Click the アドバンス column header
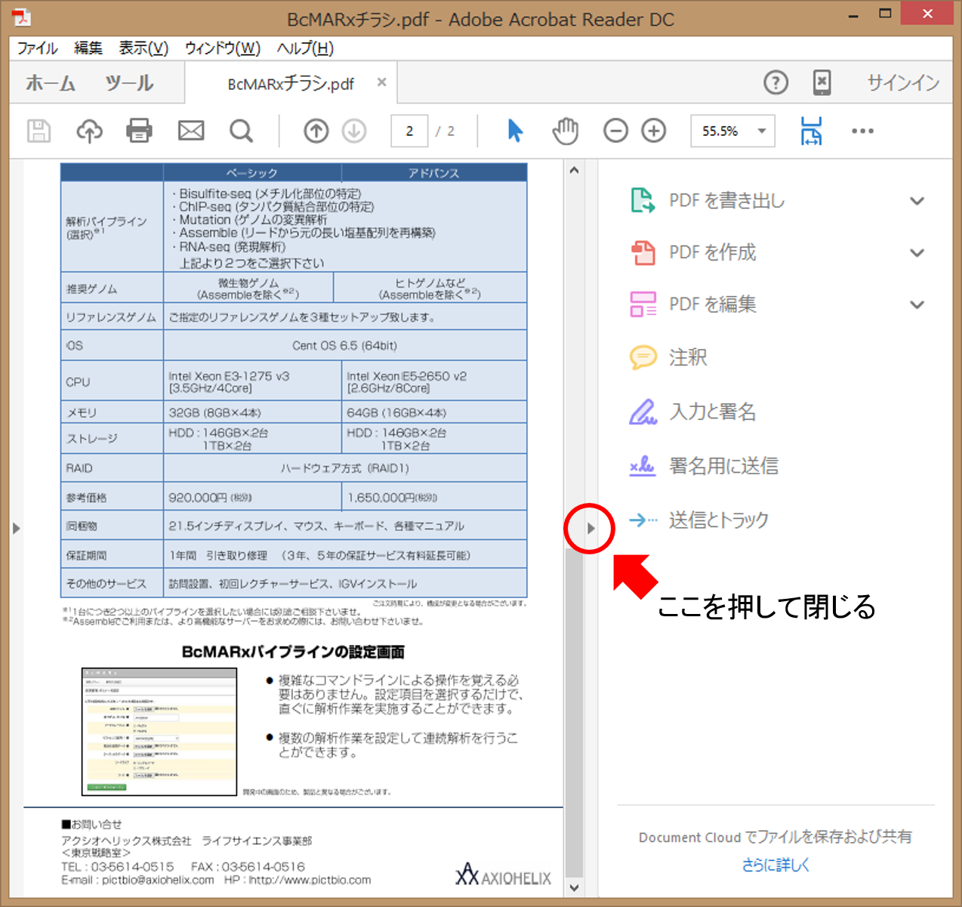This screenshot has width=962, height=907. pyautogui.click(x=434, y=173)
